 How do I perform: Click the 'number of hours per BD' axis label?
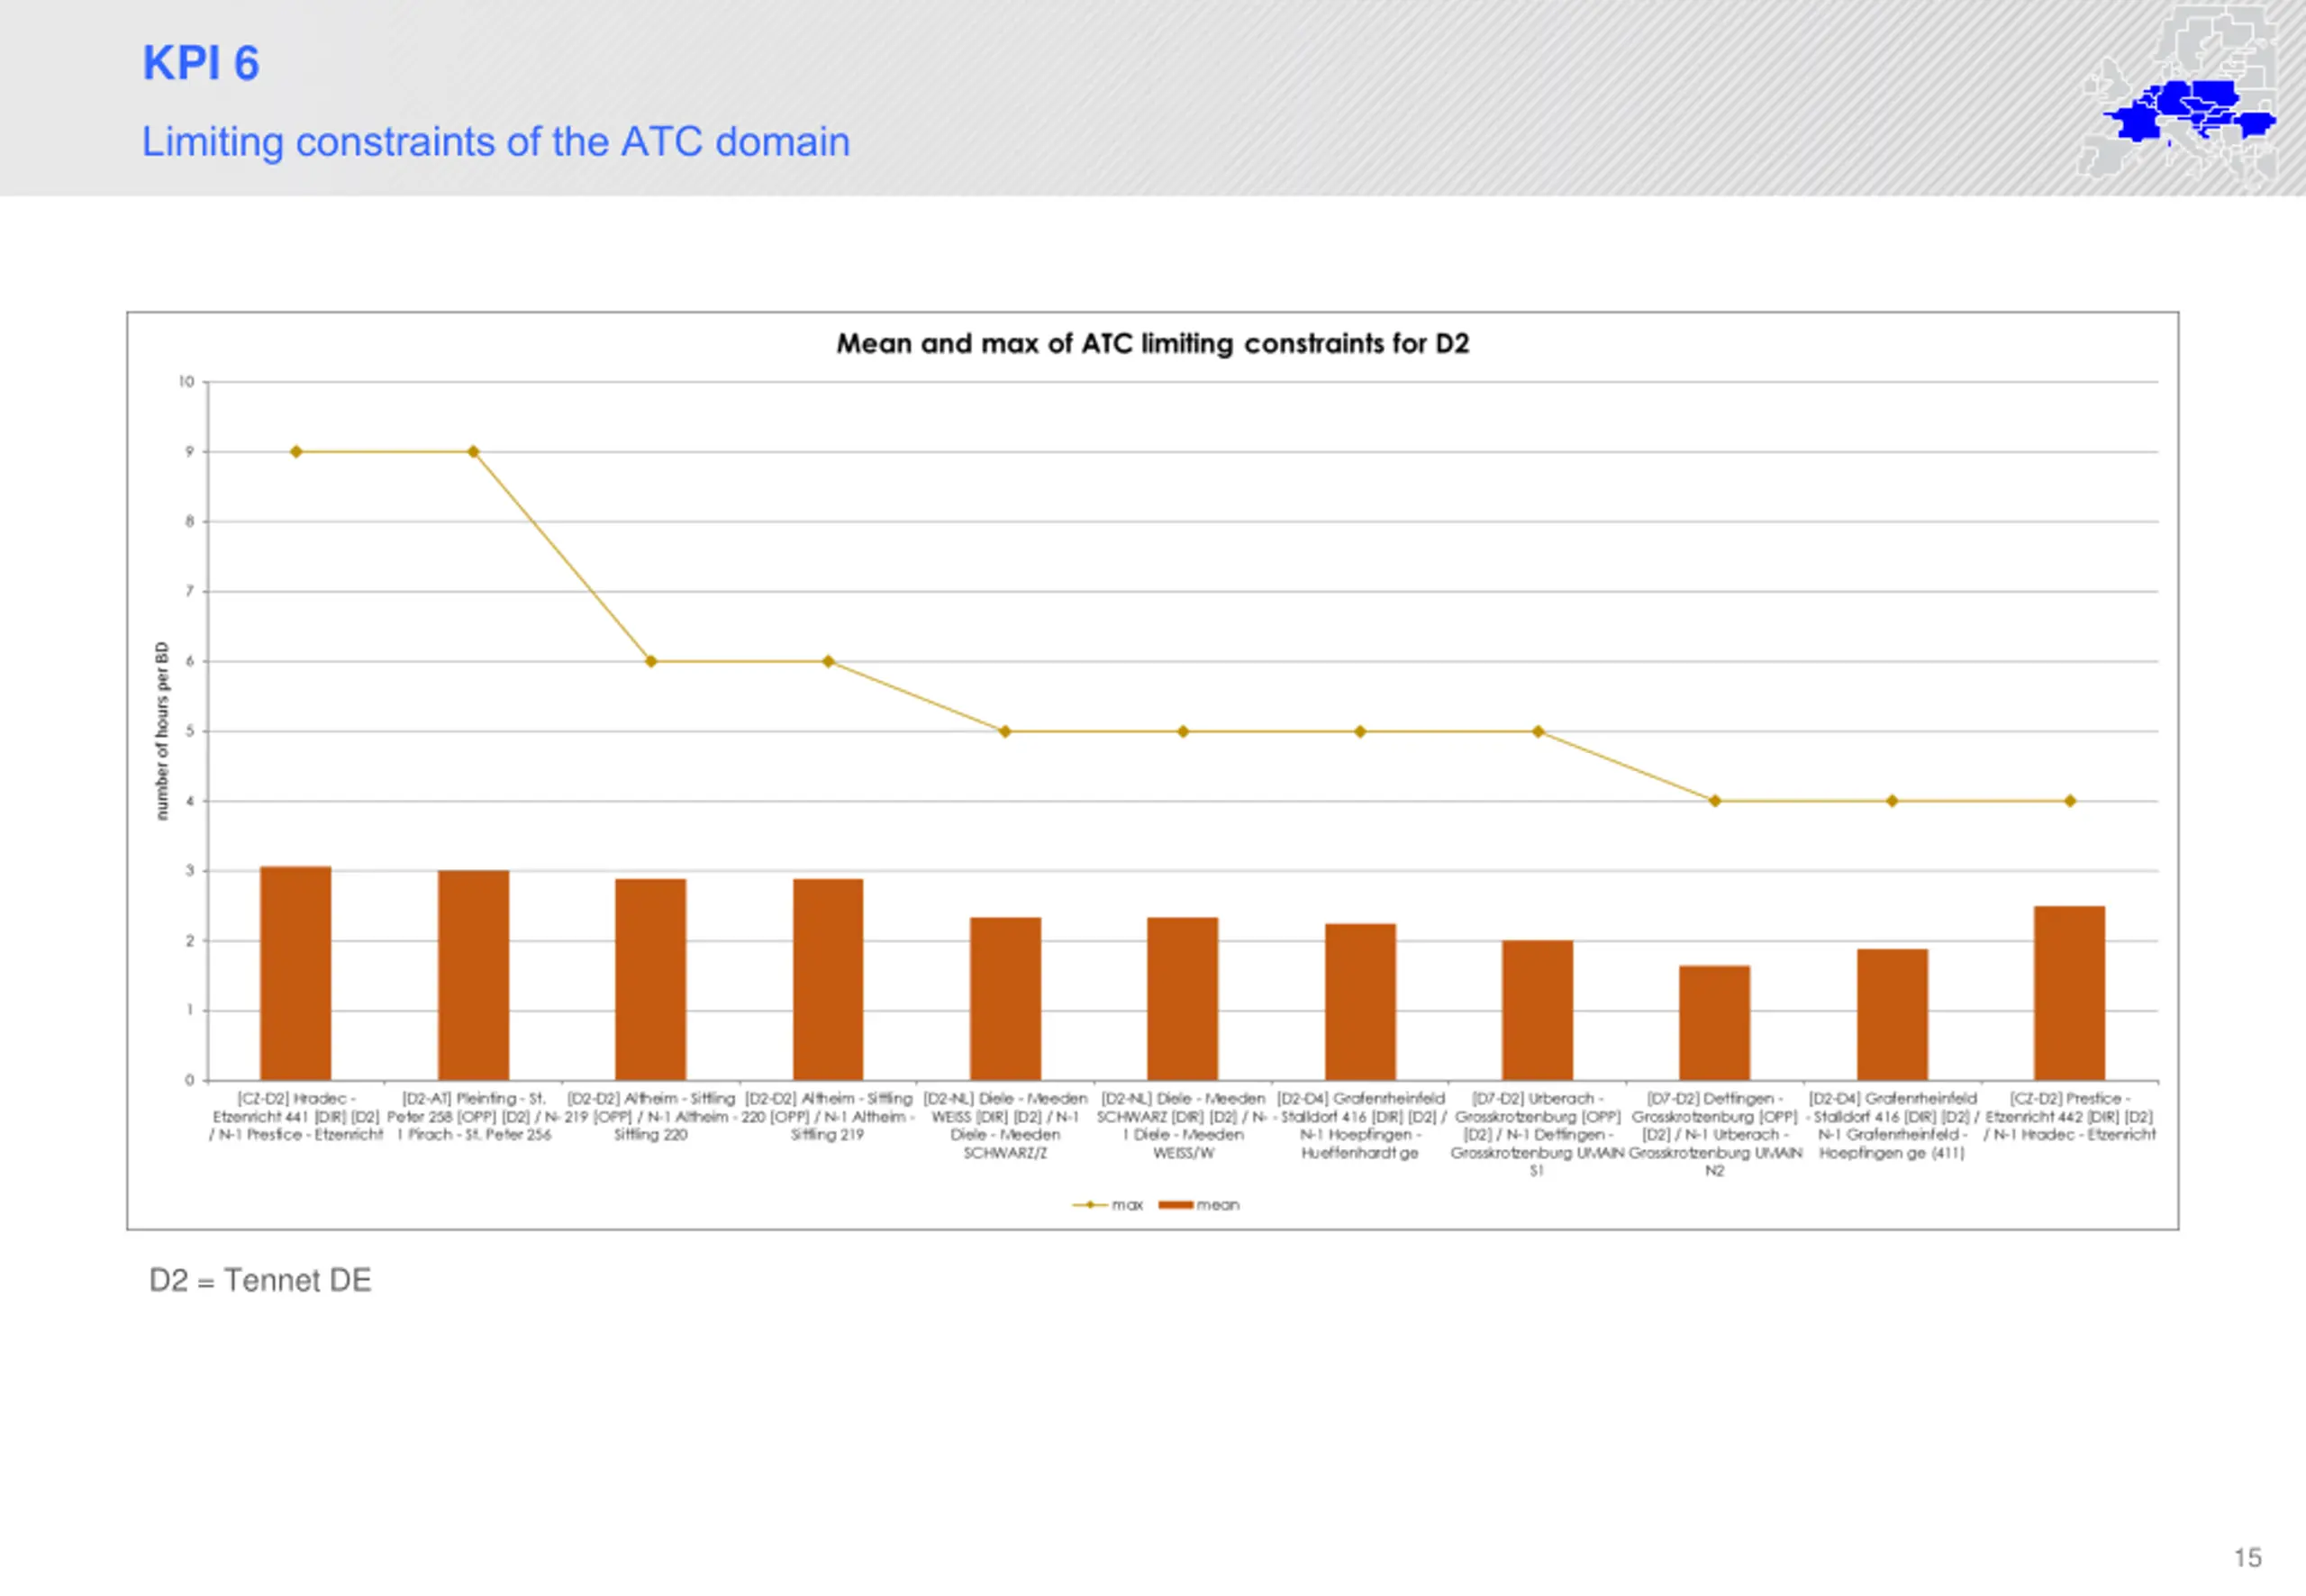pos(162,731)
